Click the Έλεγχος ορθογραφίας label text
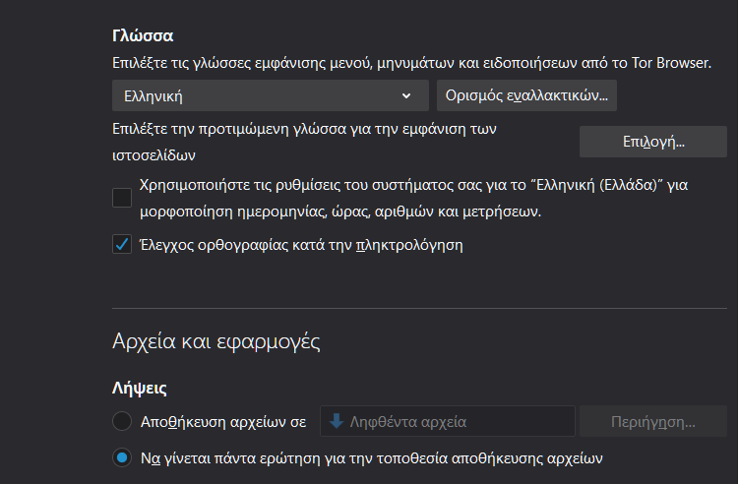 pos(302,245)
